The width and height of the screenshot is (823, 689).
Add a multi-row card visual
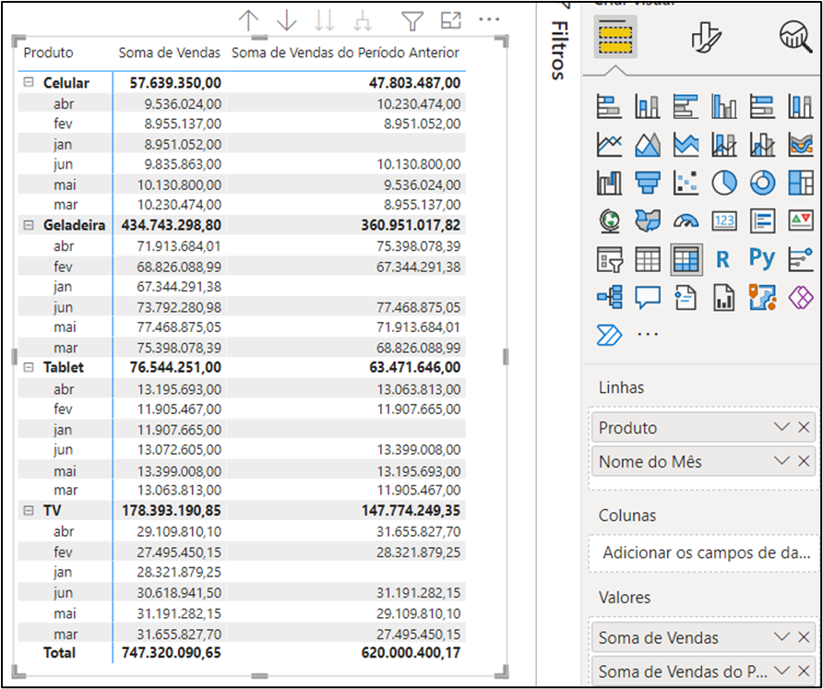tap(762, 221)
